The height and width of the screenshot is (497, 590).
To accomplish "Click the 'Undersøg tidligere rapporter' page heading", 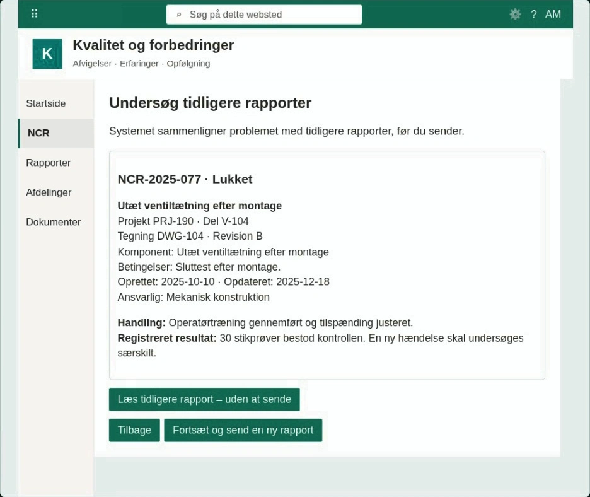I will (211, 103).
